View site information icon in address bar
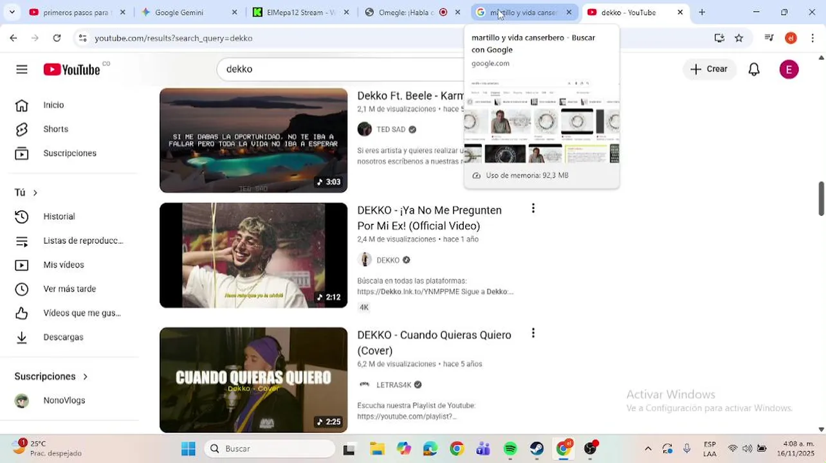This screenshot has width=826, height=463. pyautogui.click(x=82, y=38)
